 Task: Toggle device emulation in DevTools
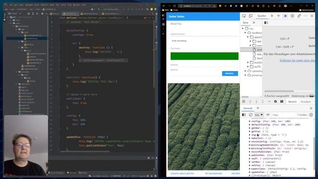pos(250,16)
